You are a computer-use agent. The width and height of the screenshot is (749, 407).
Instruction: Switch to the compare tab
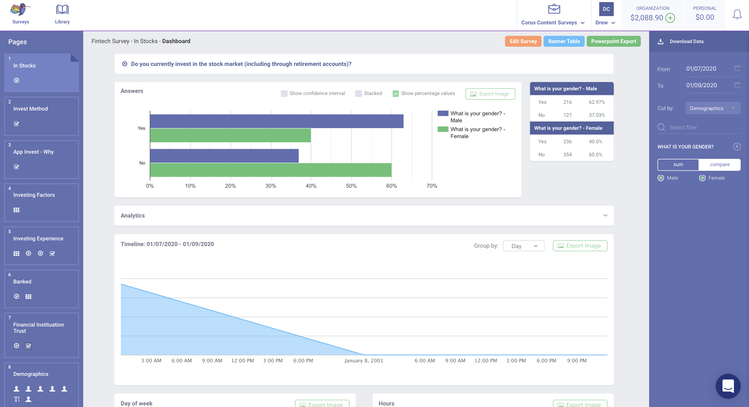[719, 165]
